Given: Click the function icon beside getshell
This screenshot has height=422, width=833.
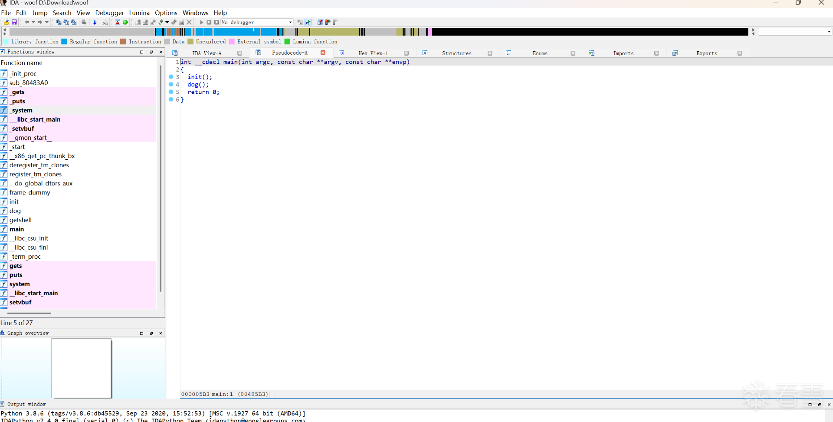Looking at the screenshot, I should 4,220.
